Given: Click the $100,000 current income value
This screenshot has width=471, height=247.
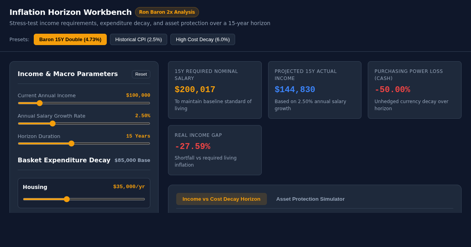Looking at the screenshot, I should (x=138, y=95).
